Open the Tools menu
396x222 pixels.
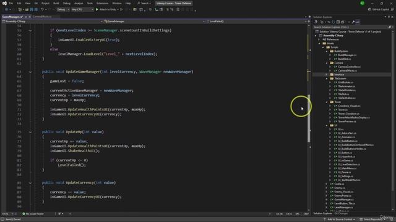pos(90,3)
